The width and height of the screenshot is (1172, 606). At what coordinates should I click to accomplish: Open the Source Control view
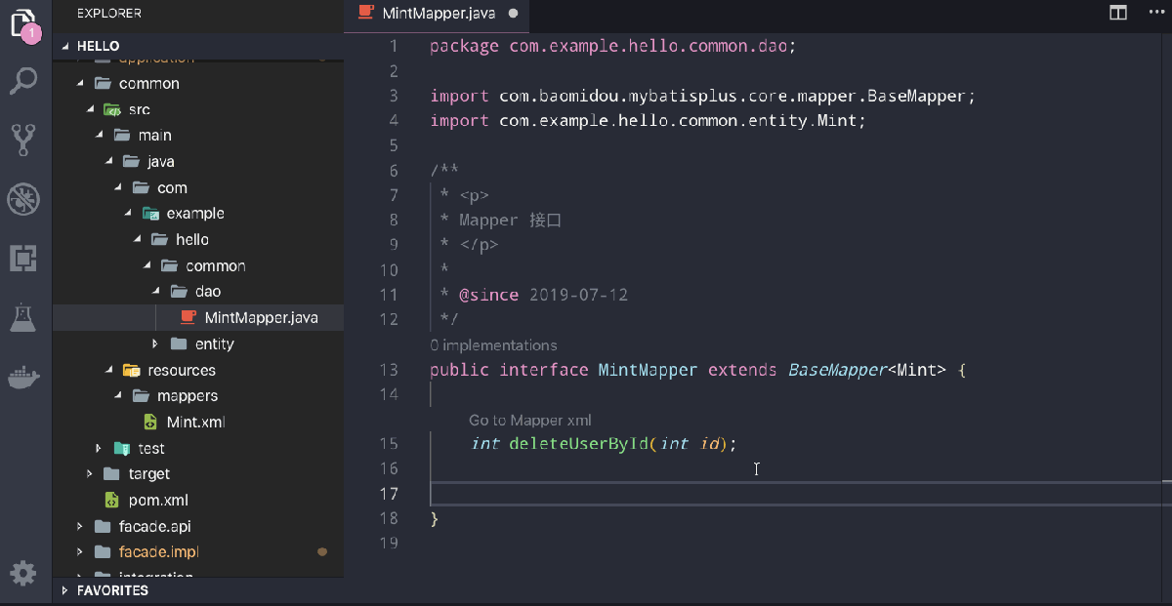pos(24,141)
